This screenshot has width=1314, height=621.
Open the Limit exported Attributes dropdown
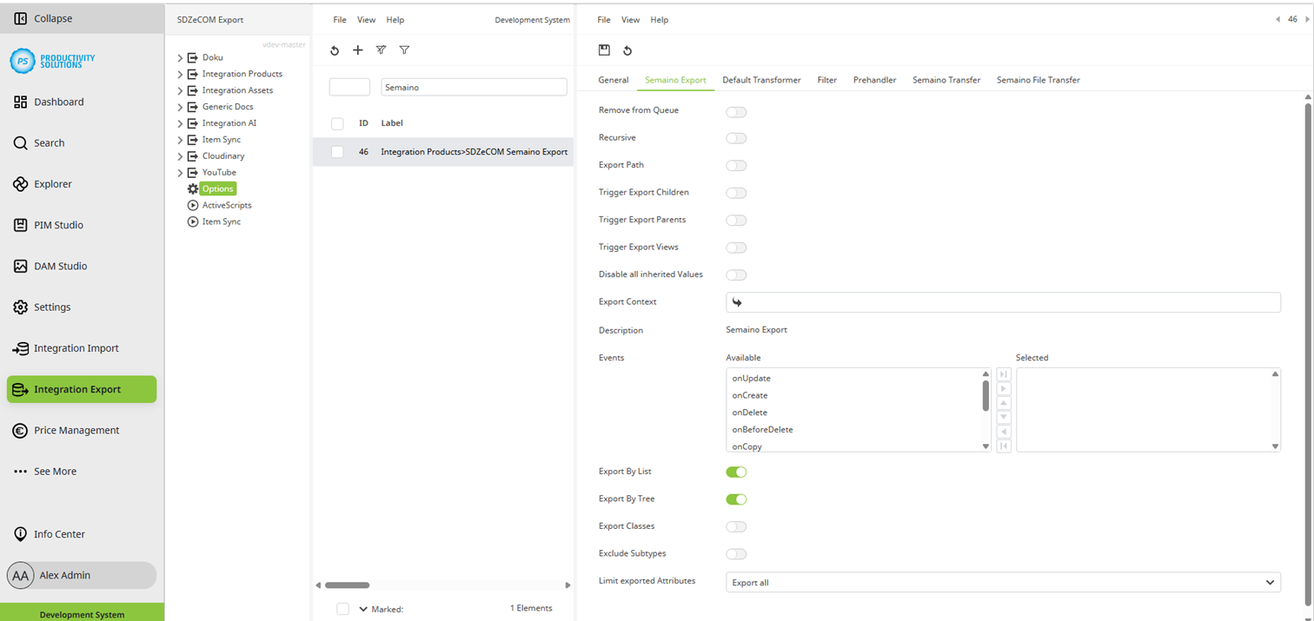pyautogui.click(x=1270, y=582)
